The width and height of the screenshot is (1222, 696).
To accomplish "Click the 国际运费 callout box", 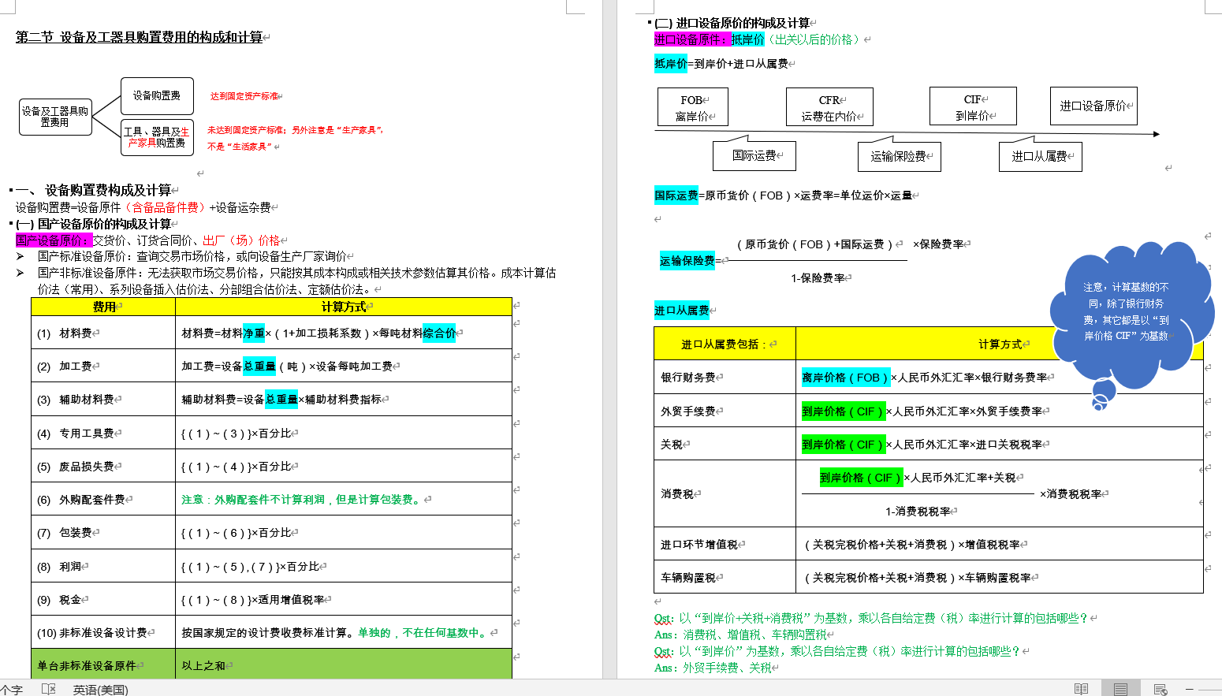I will (x=754, y=155).
